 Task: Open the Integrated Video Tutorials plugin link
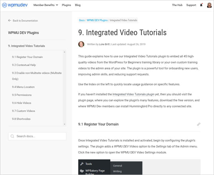[133, 94]
